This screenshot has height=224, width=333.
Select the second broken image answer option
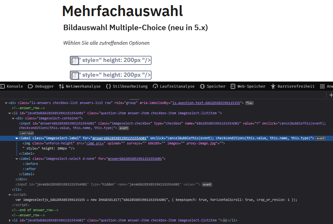click(x=111, y=75)
